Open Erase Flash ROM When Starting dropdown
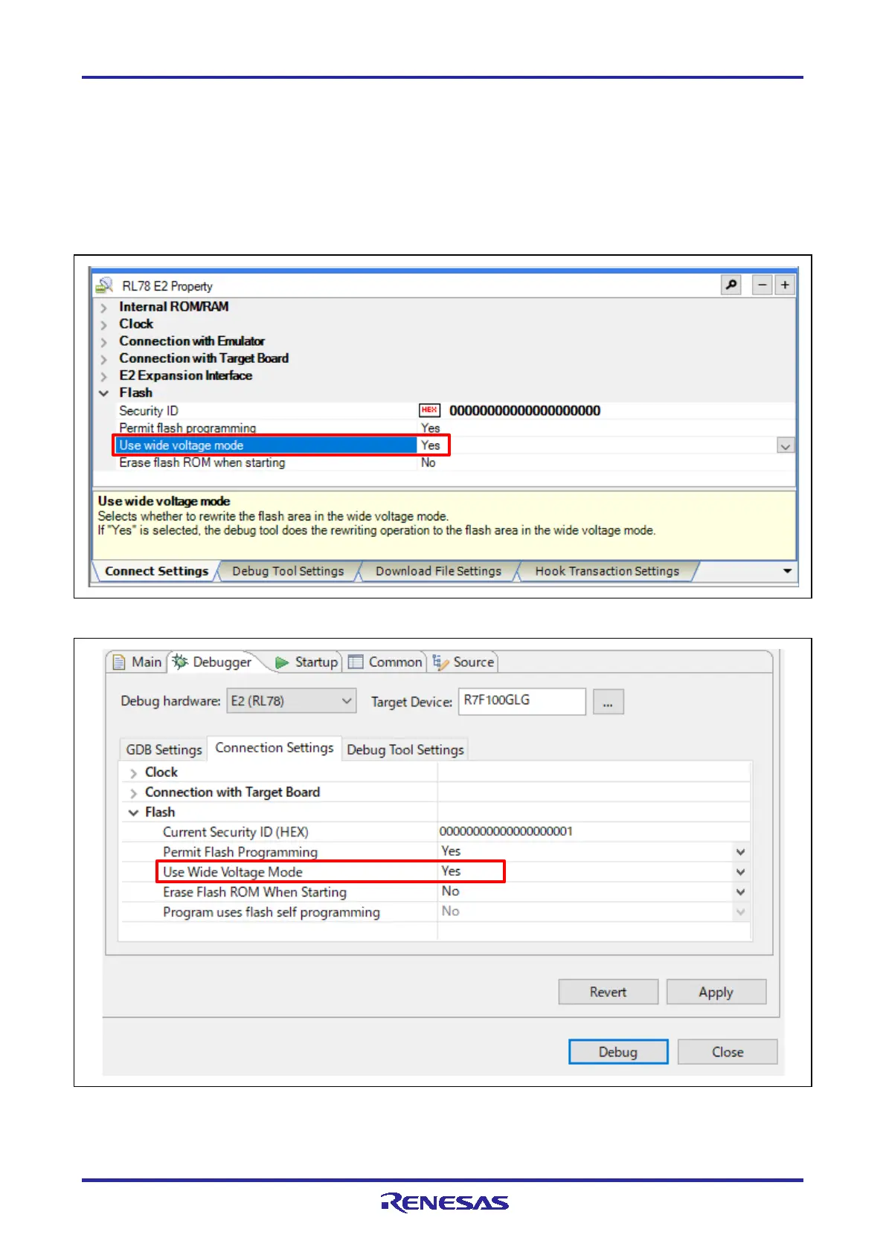This screenshot has height=1252, width=886. [x=740, y=892]
